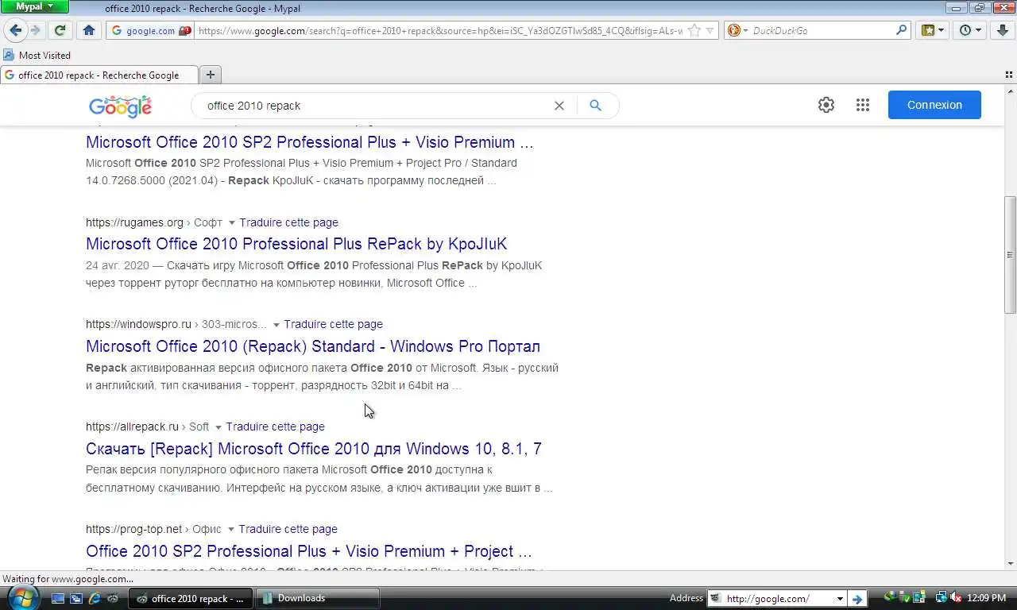Open the Mypal application menu
The height and width of the screenshot is (610, 1017).
[x=35, y=6]
